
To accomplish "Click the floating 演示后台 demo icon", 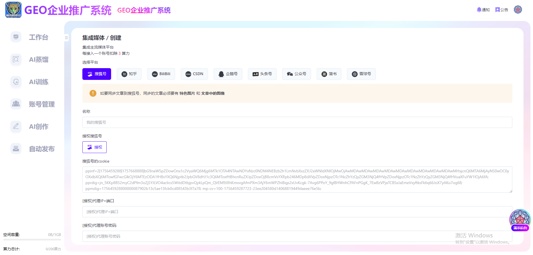I will pos(520,220).
